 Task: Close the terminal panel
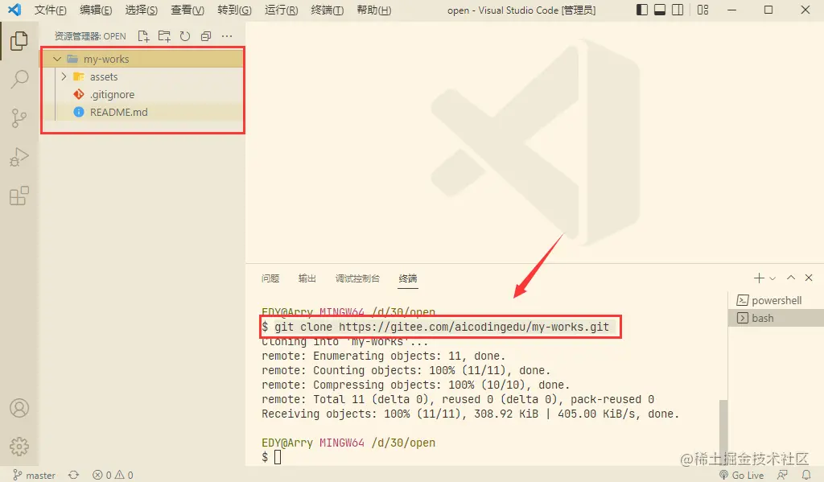809,278
